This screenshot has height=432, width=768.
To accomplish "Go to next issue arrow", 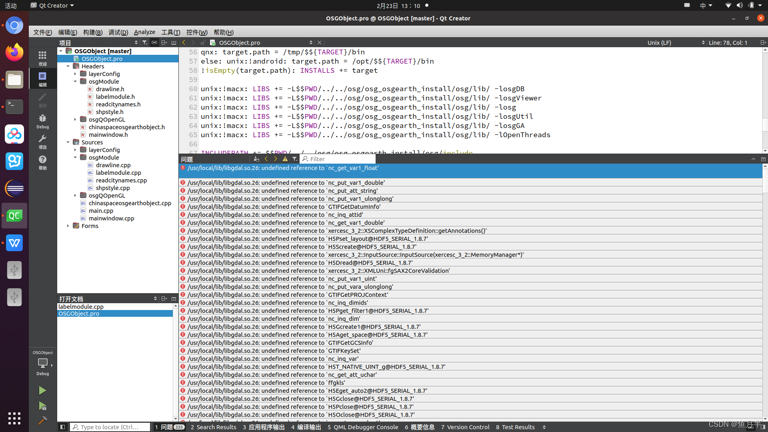I will [275, 159].
